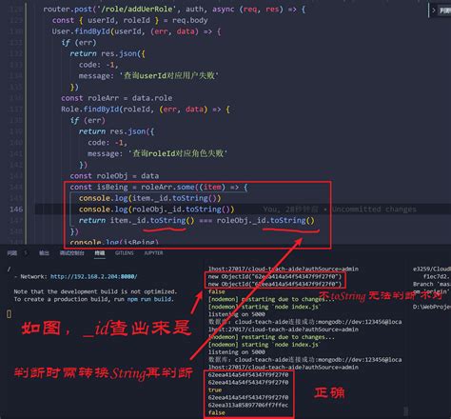The width and height of the screenshot is (451, 419).
Task: Click the D:\WebProje path in right terminal
Action: (432, 307)
